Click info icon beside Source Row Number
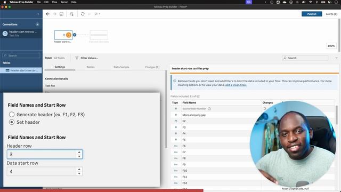The image size is (341, 192). tap(209, 109)
